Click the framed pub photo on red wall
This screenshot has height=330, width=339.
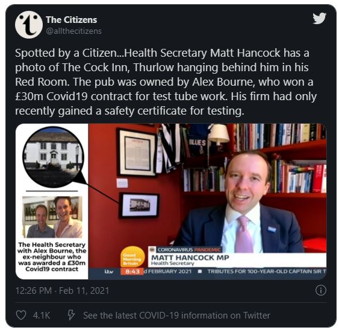pos(139,205)
